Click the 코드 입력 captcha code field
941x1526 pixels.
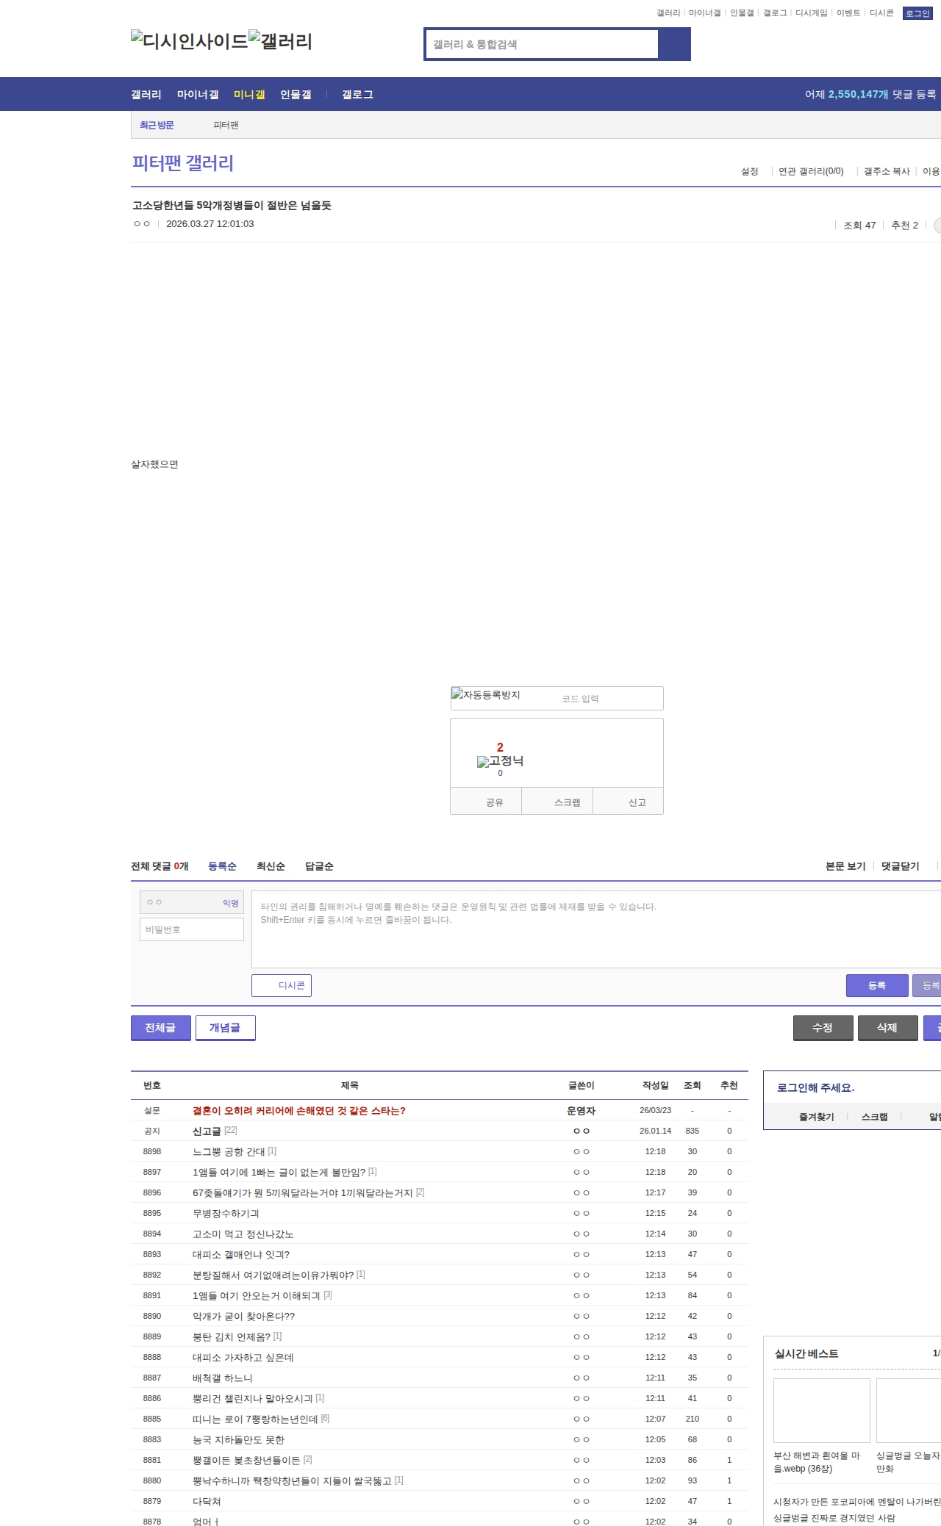coord(609,699)
